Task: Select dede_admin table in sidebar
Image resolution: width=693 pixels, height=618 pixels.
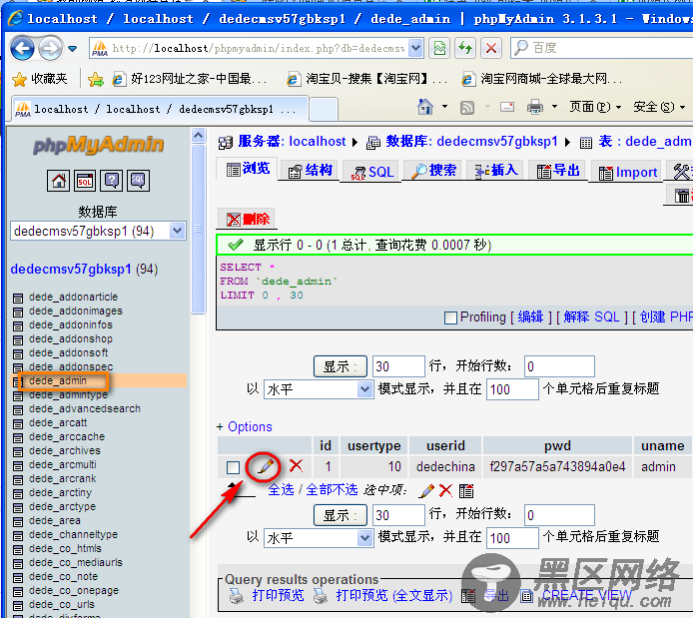Action: click(58, 380)
